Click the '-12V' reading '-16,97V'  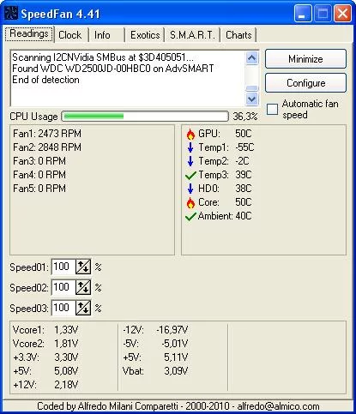coord(172,330)
